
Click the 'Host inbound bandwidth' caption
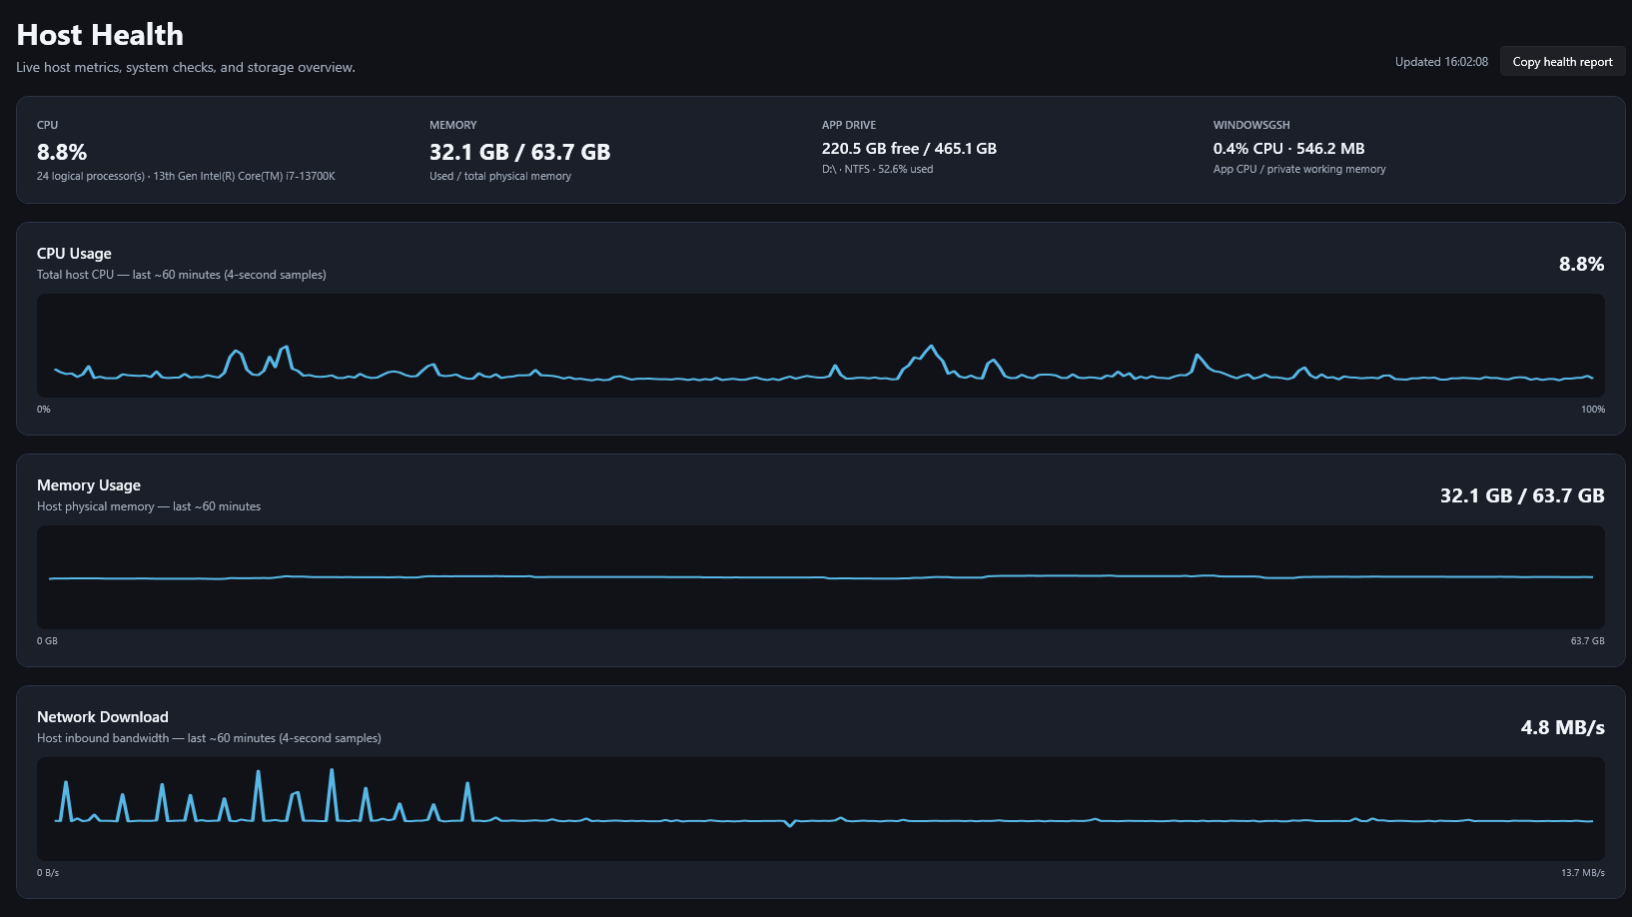(209, 738)
